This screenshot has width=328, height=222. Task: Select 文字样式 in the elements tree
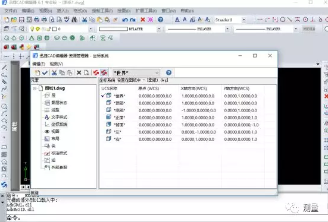[x=59, y=117]
